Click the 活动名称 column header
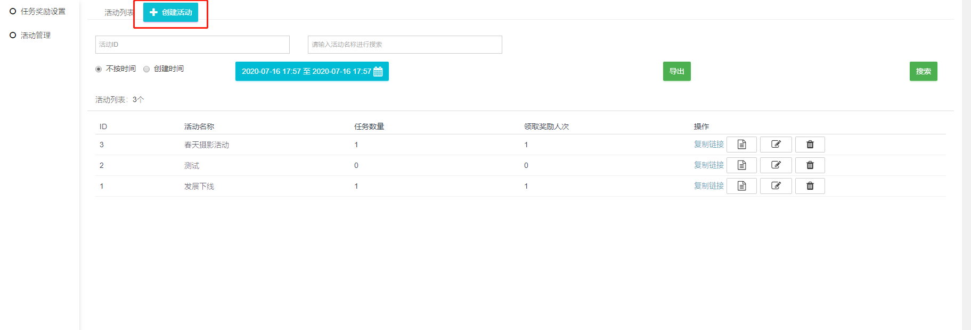This screenshot has height=330, width=971. point(199,126)
